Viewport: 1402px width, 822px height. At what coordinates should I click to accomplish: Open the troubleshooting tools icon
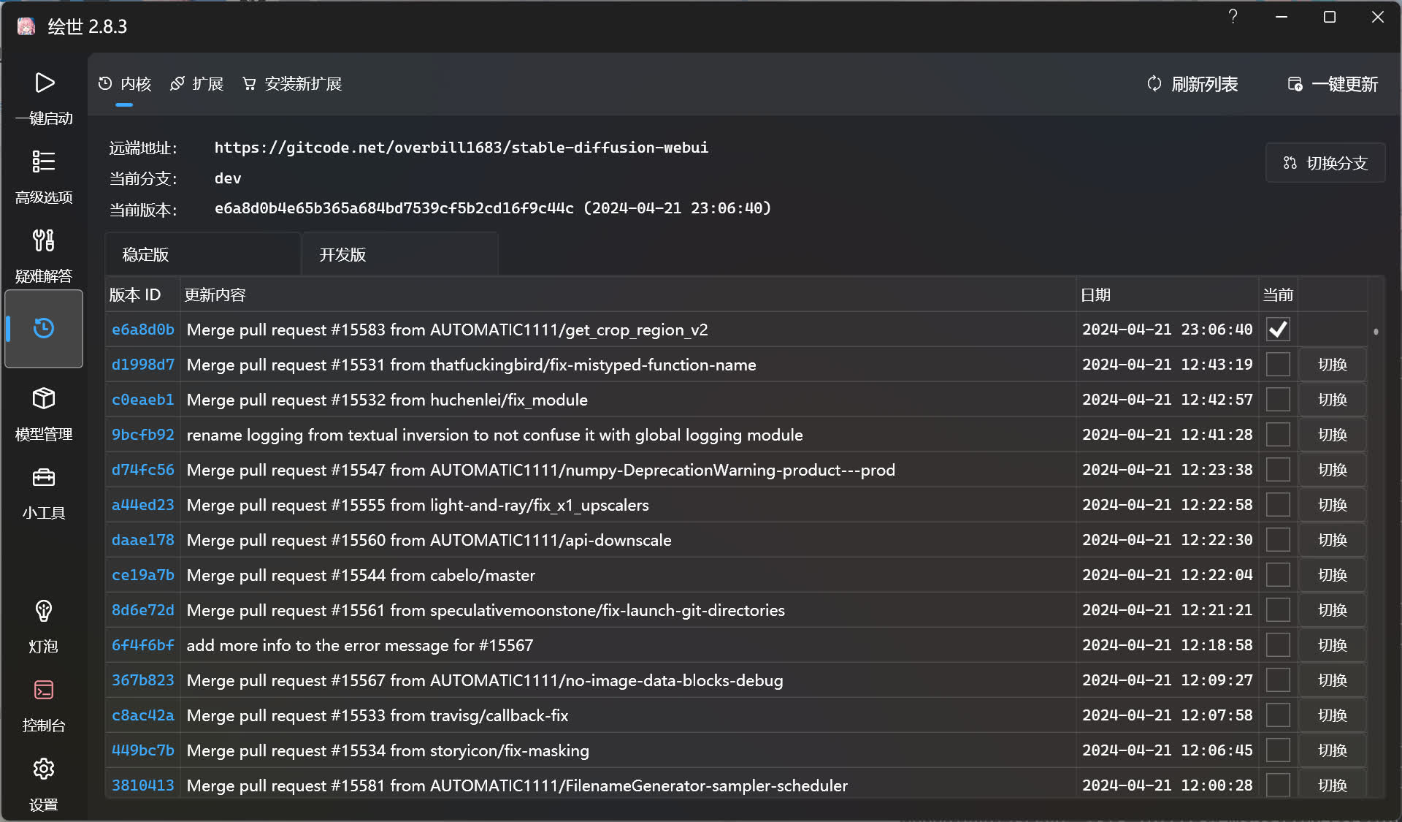tap(44, 240)
